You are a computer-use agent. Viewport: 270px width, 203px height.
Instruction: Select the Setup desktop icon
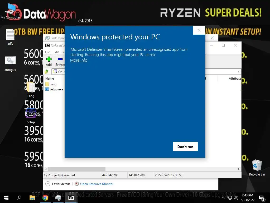[x=31, y=116]
